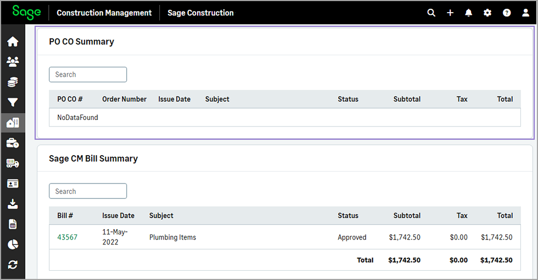
Task: Click the plus add-new icon
Action: tap(450, 13)
